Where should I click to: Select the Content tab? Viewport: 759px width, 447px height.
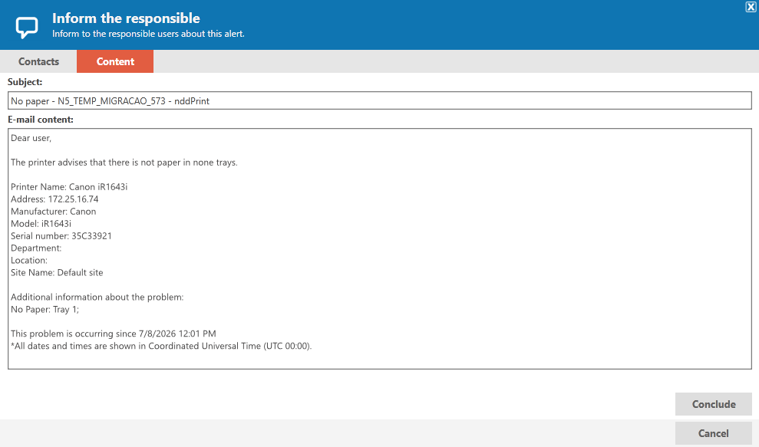click(115, 61)
